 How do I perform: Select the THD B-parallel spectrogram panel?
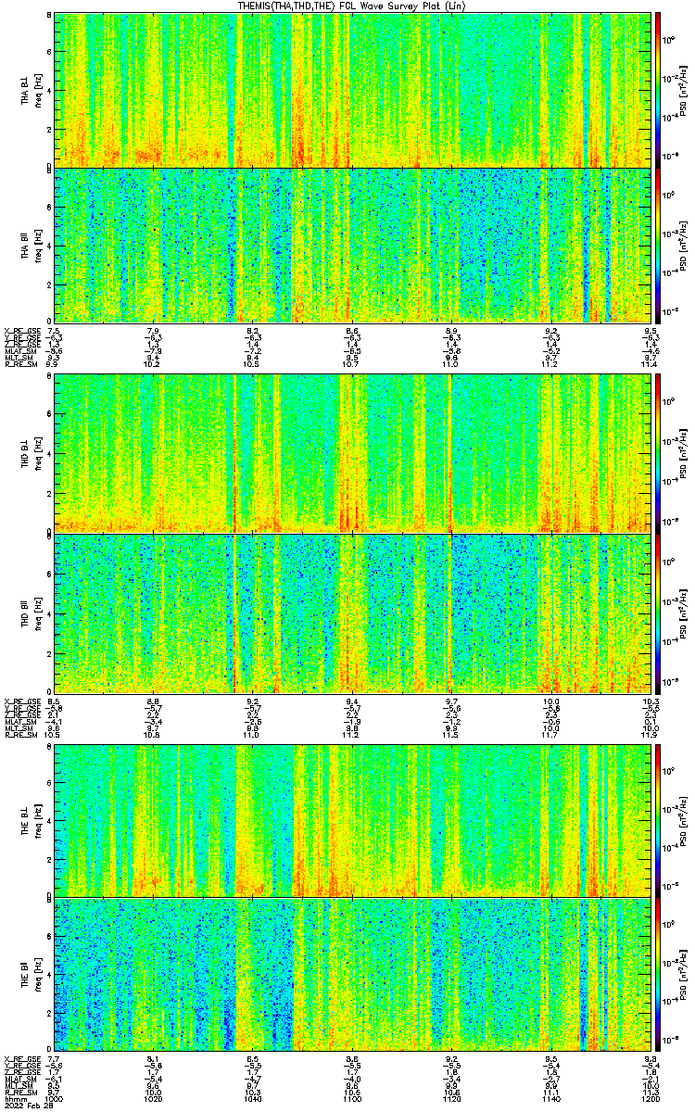pyautogui.click(x=352, y=613)
